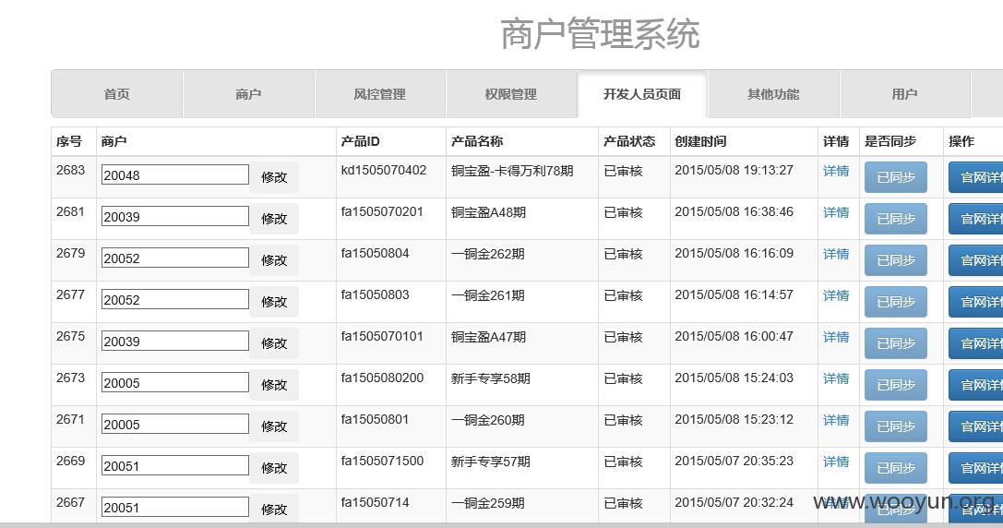Focus merchant input in row 2677
Viewport: 1003px width, 528px height.
pyautogui.click(x=174, y=299)
